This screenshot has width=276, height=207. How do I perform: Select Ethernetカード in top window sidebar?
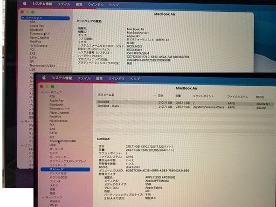tap(39, 33)
